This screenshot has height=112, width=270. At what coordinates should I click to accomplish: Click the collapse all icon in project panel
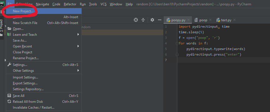(143, 20)
